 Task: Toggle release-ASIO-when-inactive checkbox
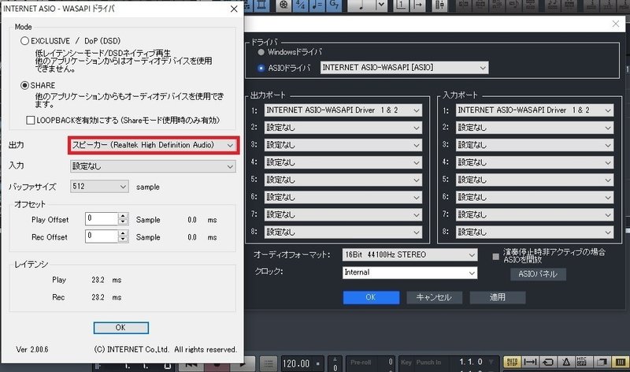[496, 256]
